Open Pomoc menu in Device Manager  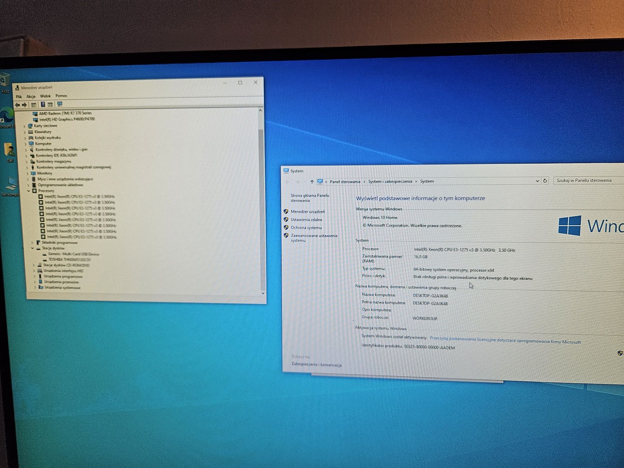pyautogui.click(x=61, y=96)
